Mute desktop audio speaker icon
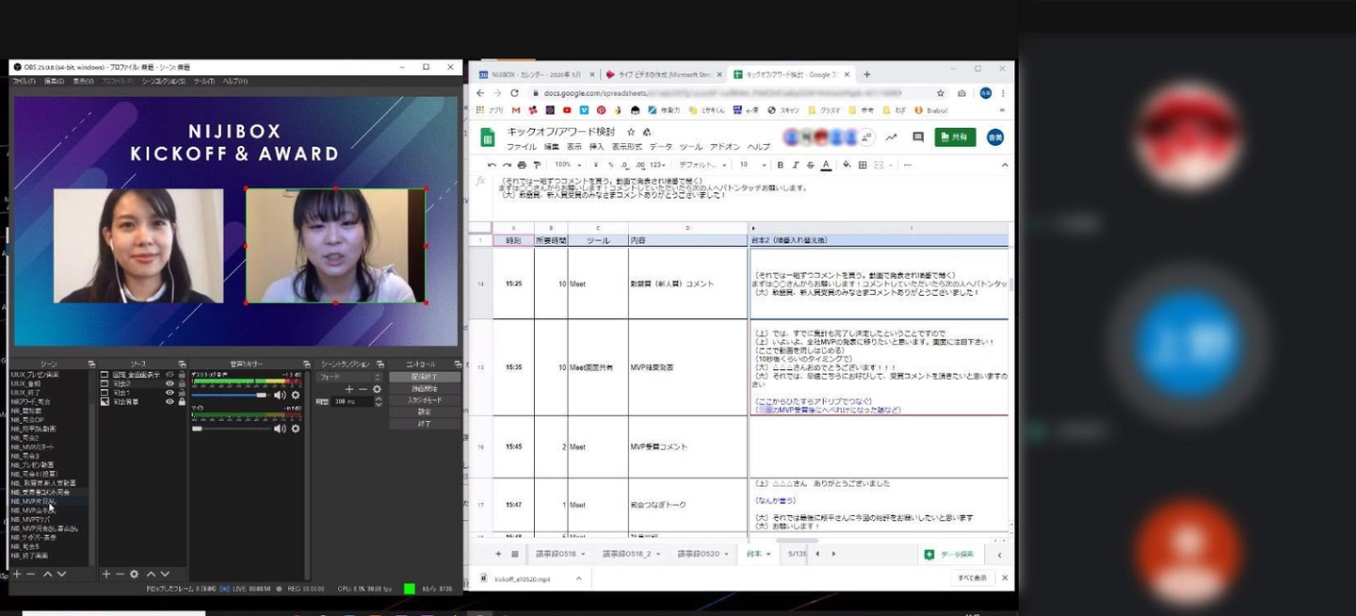 pyautogui.click(x=280, y=395)
